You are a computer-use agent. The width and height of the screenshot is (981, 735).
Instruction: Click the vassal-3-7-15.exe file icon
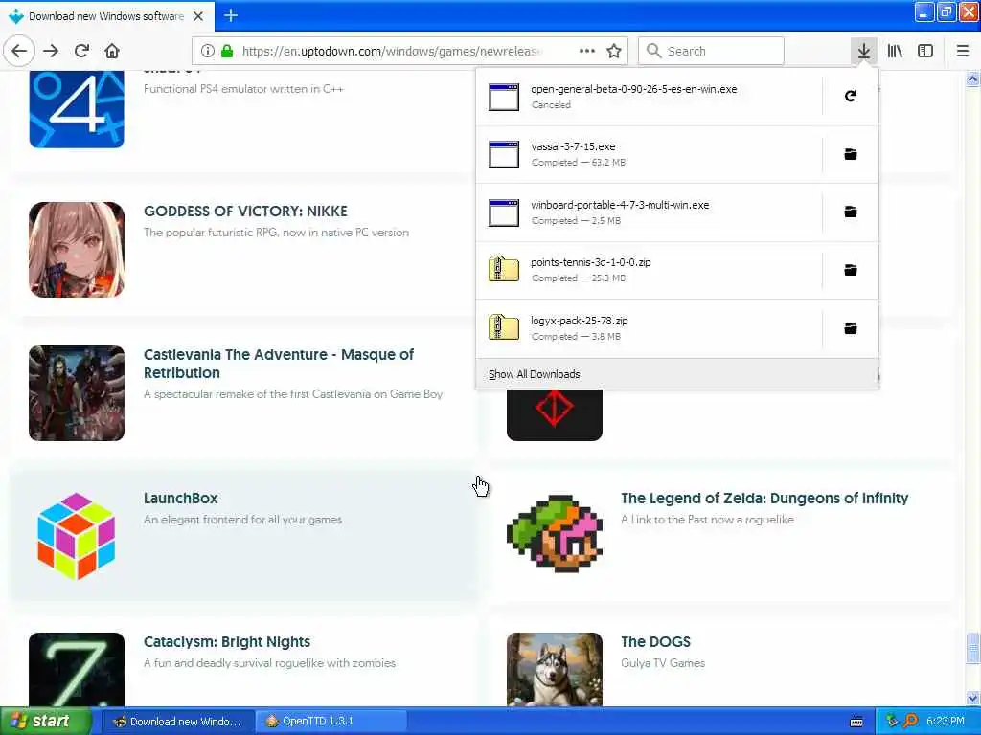[504, 154]
